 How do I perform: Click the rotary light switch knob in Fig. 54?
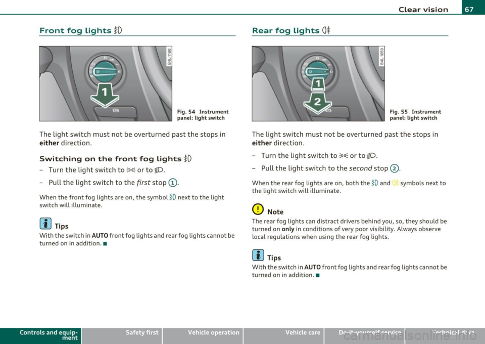(105, 72)
